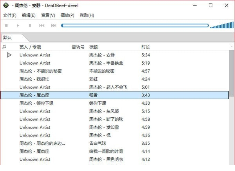235x171 pixels.
Task: Select title 等你下课
Action: coord(98,103)
